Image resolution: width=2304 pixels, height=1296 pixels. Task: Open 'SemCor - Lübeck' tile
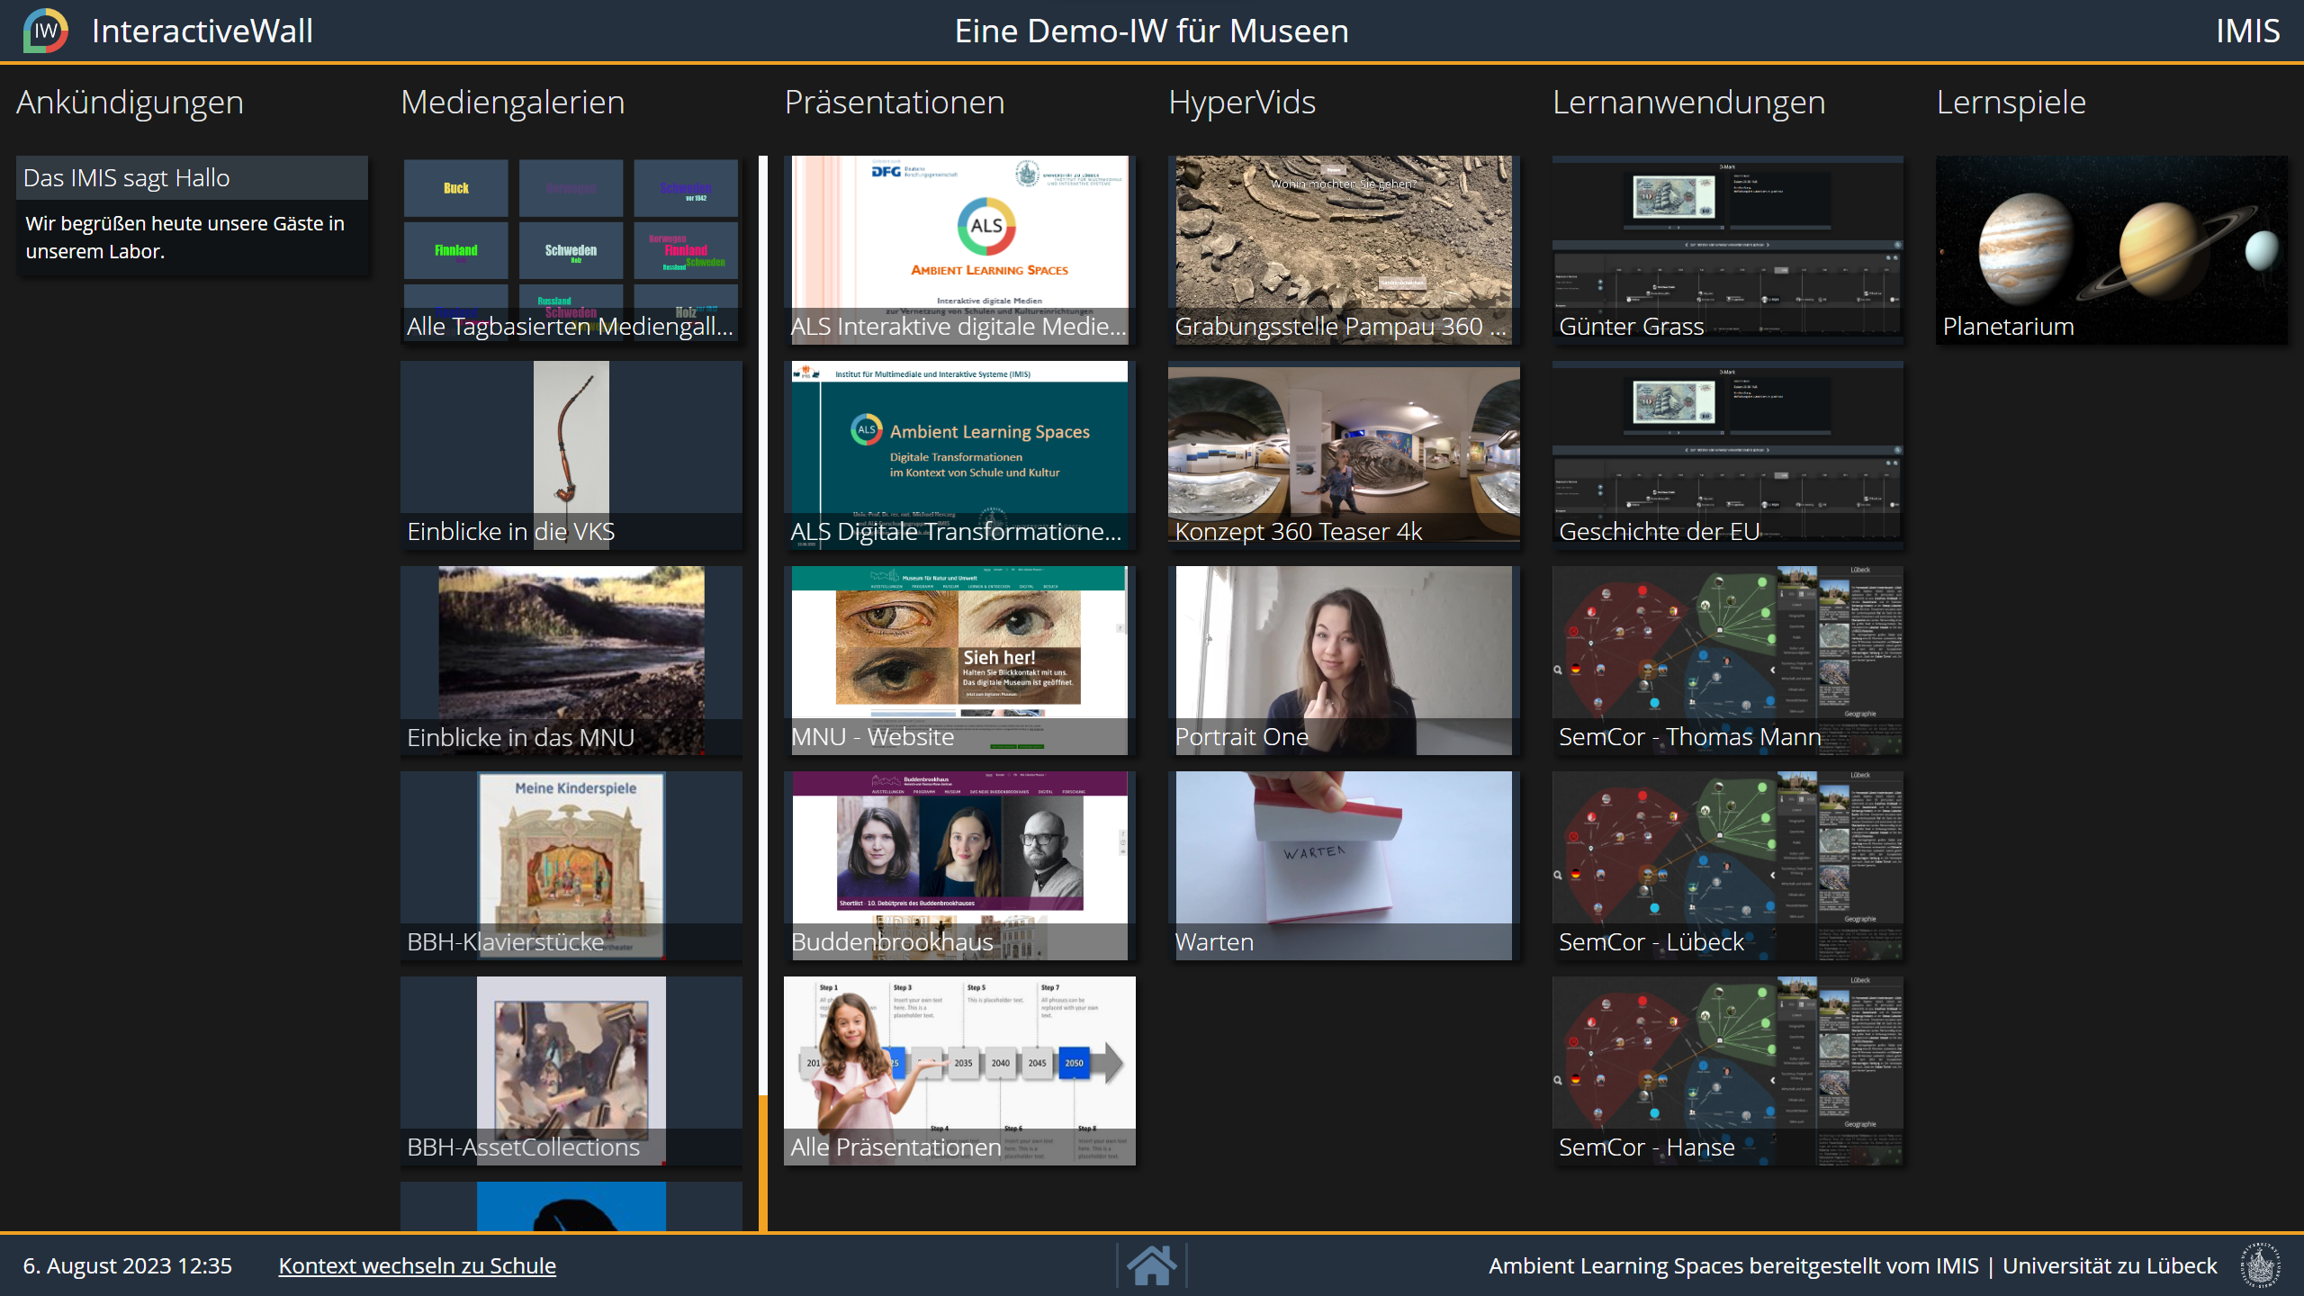click(x=1728, y=866)
